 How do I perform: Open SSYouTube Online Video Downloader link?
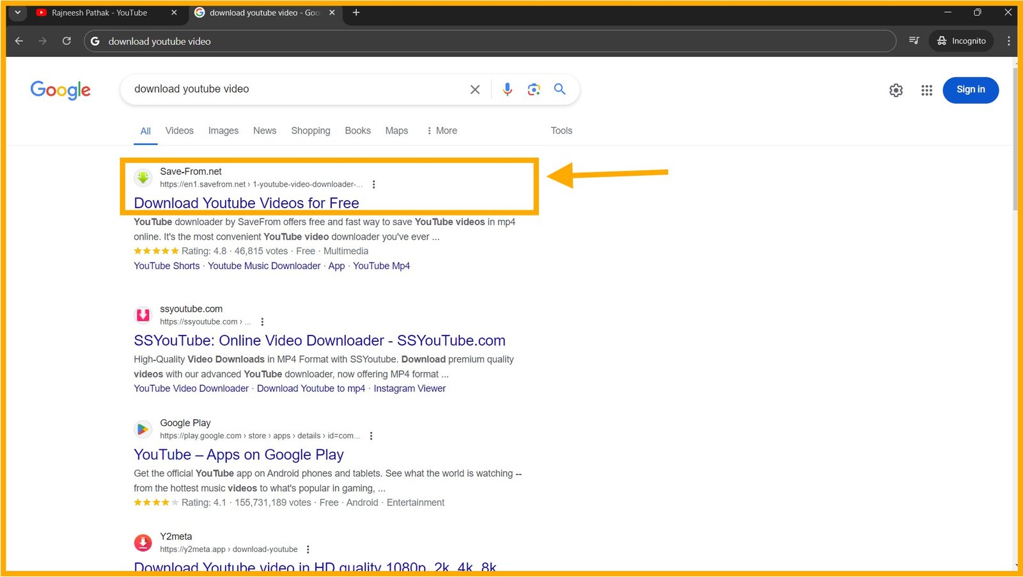320,341
